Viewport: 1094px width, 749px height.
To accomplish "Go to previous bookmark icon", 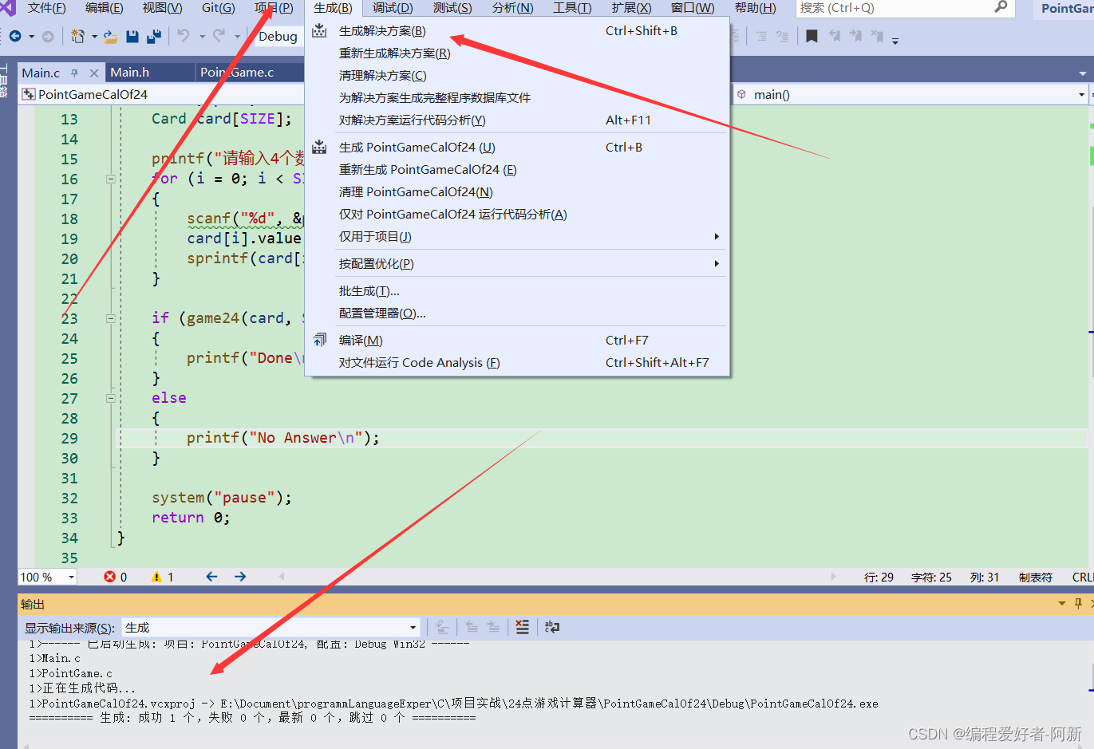I will (x=835, y=37).
